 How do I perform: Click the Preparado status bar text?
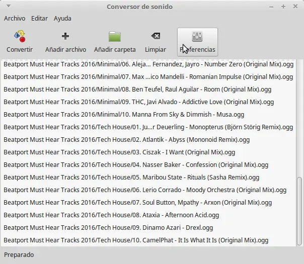click(19, 255)
